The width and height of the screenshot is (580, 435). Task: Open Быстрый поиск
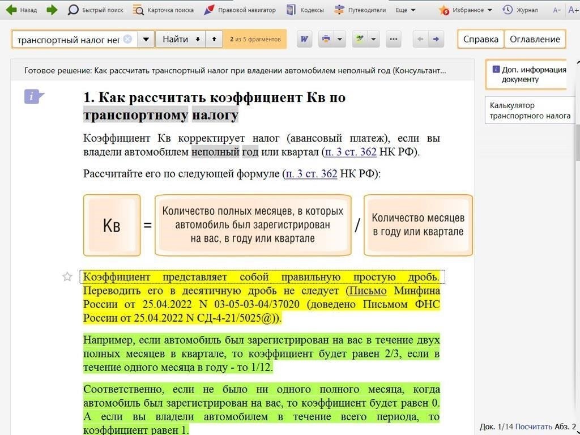95,10
